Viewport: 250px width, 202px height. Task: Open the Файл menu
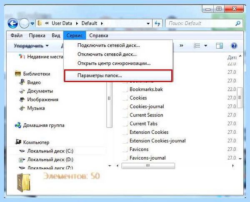16,35
